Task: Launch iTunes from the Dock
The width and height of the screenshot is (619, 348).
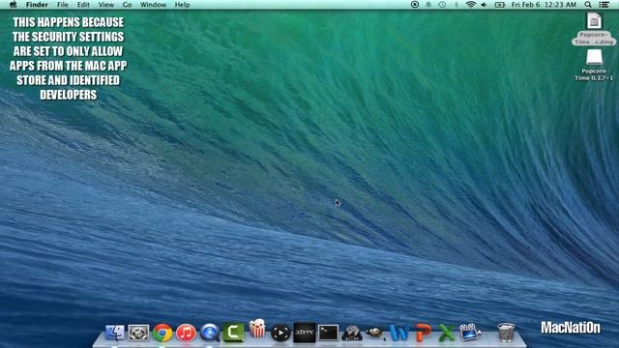Action: pos(186,333)
